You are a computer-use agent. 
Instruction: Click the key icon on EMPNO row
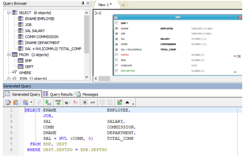click(x=235, y=56)
